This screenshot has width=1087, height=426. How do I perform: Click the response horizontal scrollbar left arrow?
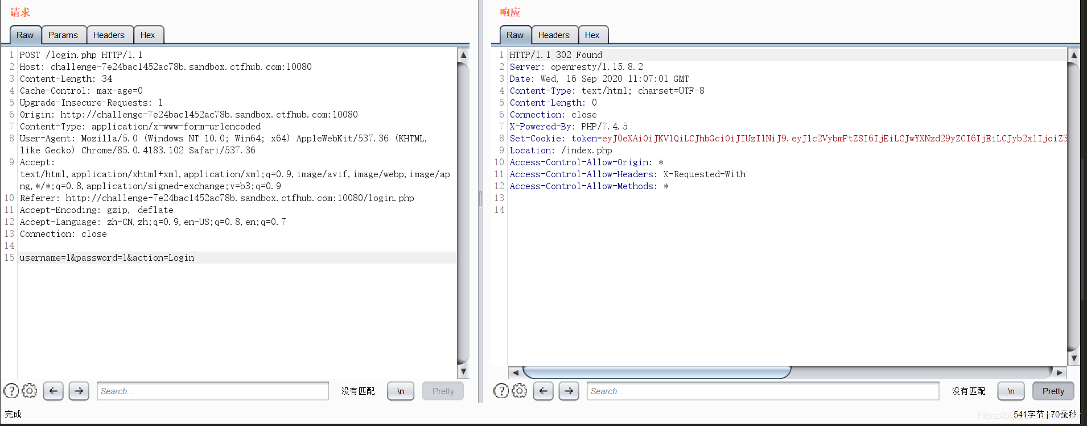coord(515,373)
